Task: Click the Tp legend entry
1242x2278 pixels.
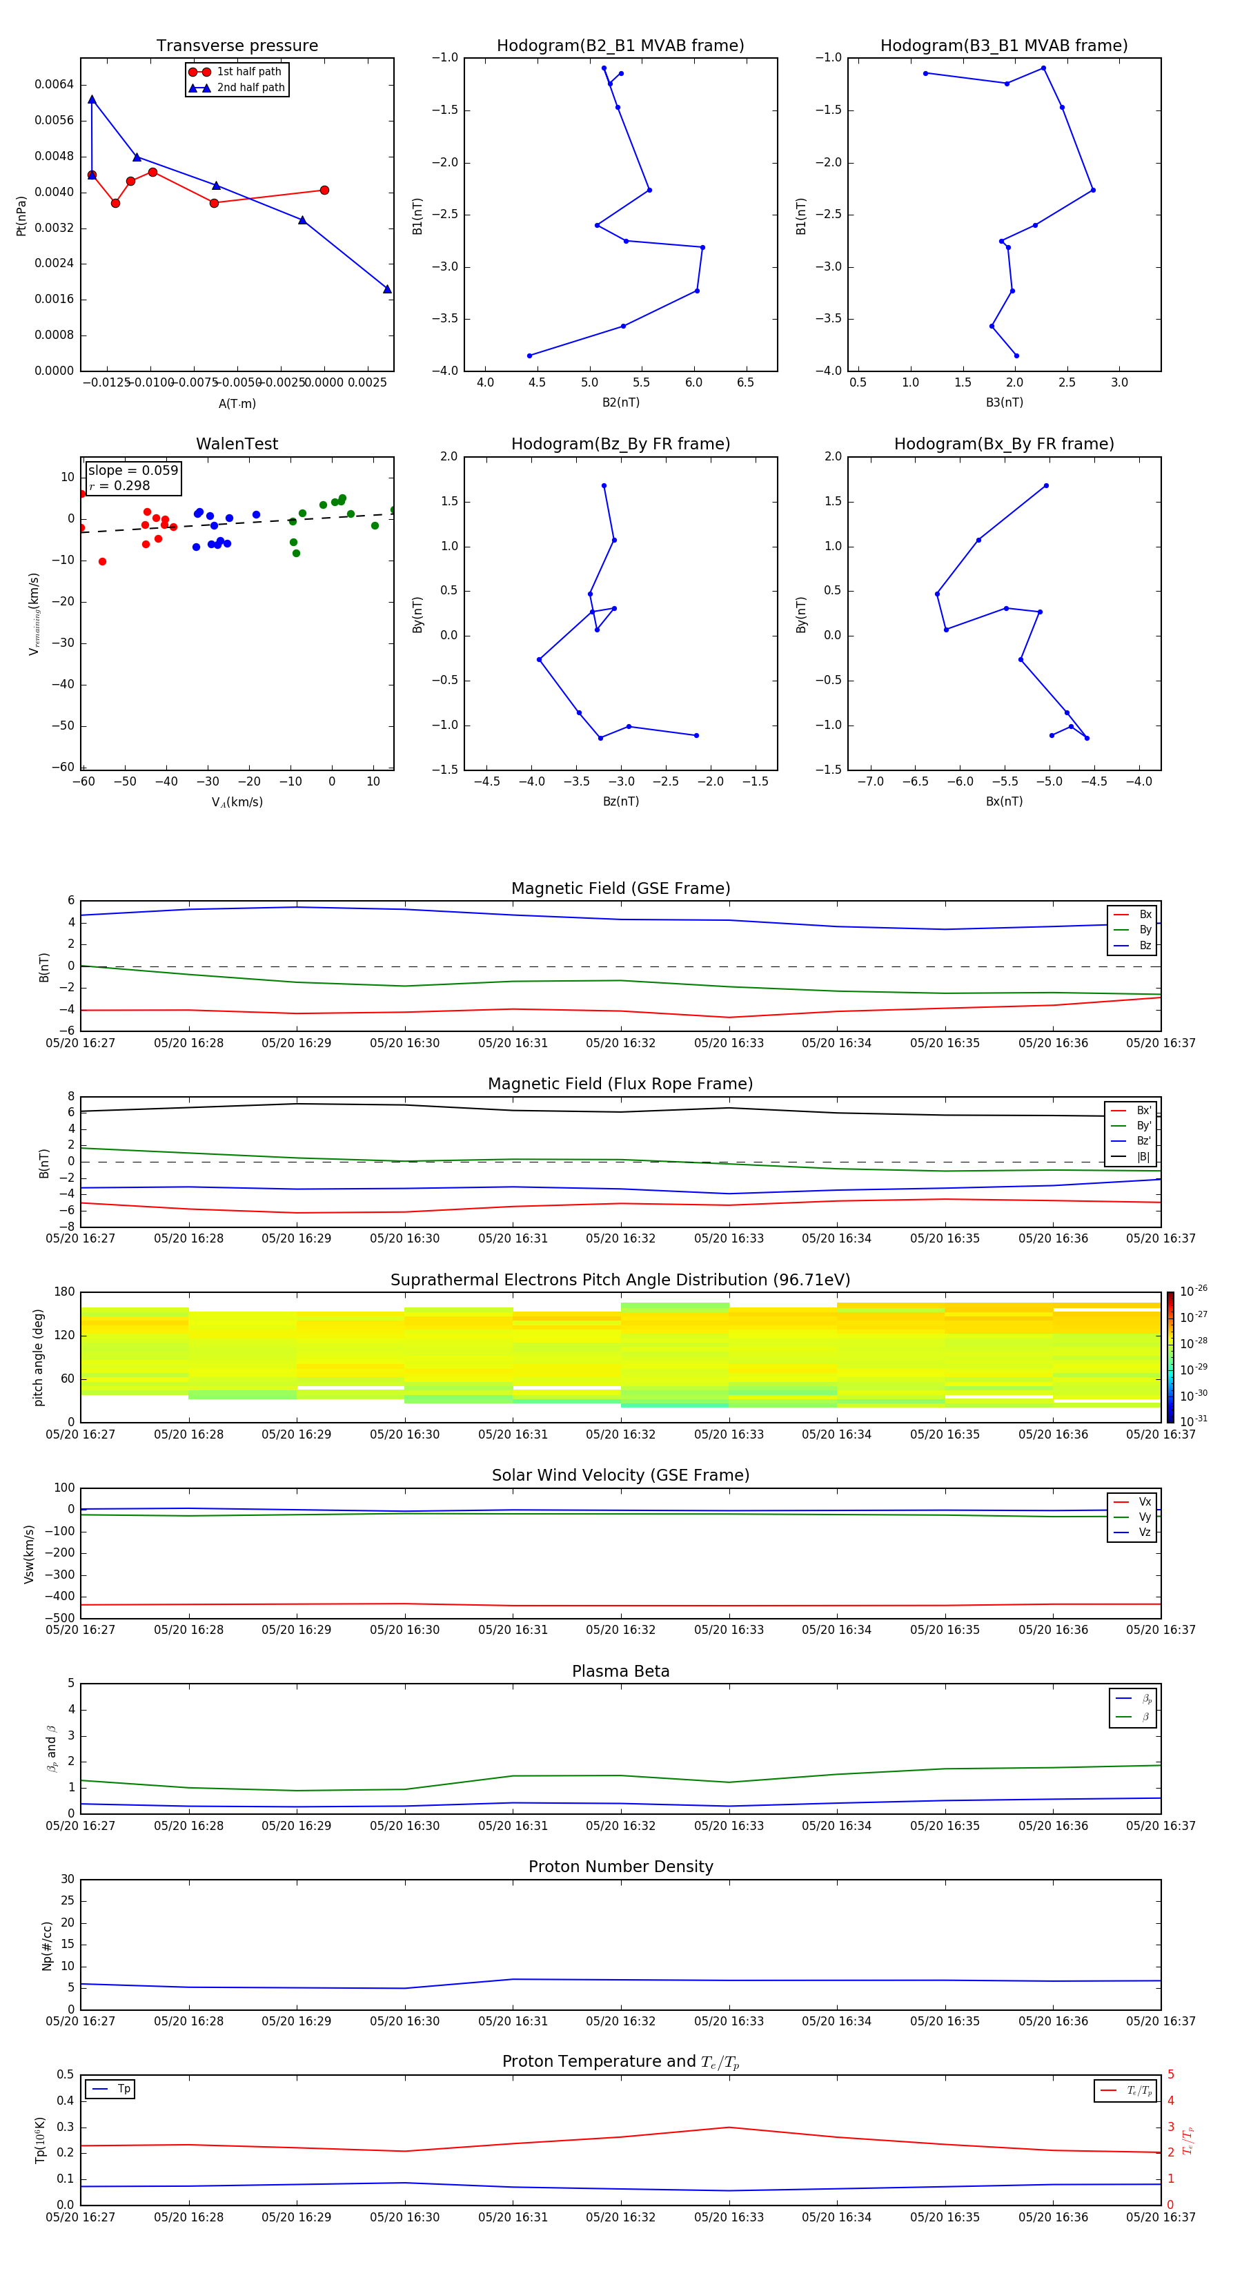Action: (x=110, y=2089)
